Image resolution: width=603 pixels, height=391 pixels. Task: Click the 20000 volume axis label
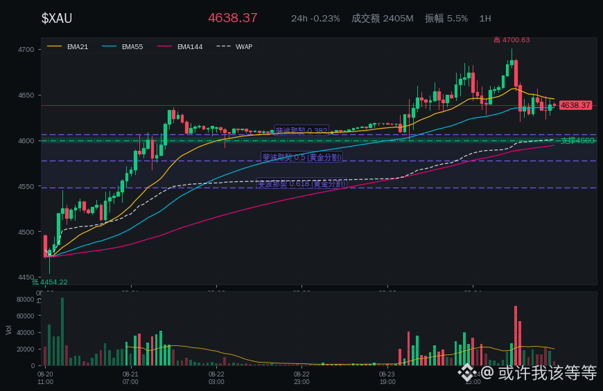click(26, 349)
